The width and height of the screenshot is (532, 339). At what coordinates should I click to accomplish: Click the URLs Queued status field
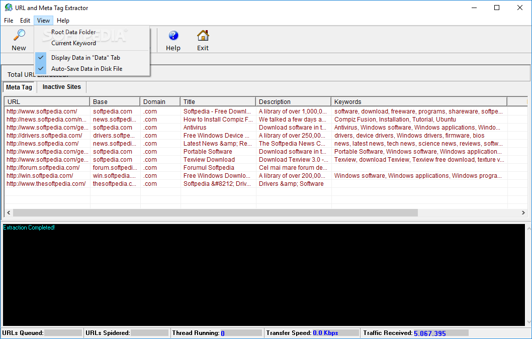tap(63, 333)
